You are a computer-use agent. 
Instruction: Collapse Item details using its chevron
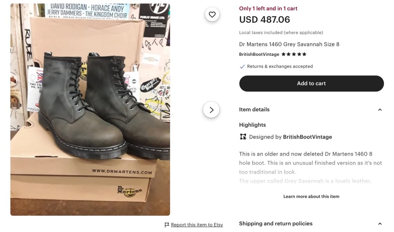pos(380,110)
